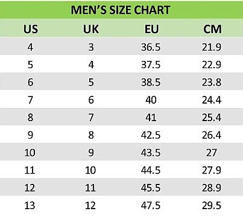
Task: Click the 22.9 CM value
Action: point(212,64)
